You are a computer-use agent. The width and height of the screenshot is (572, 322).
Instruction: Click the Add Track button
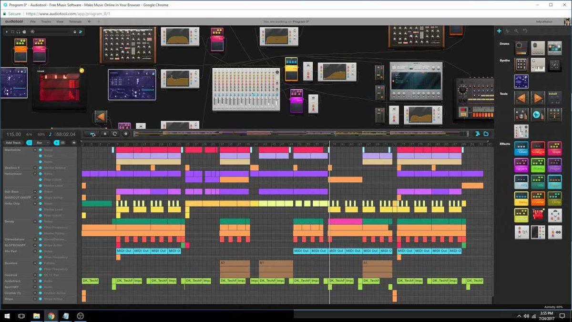click(13, 143)
